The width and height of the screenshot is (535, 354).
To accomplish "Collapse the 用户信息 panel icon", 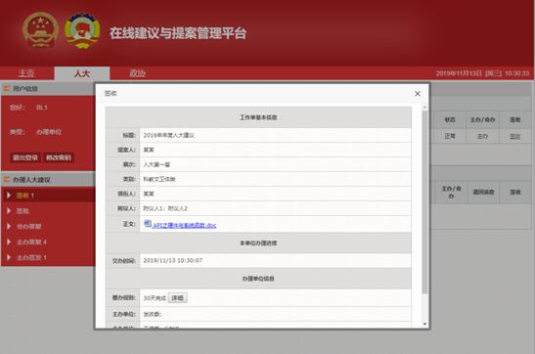I will point(6,89).
